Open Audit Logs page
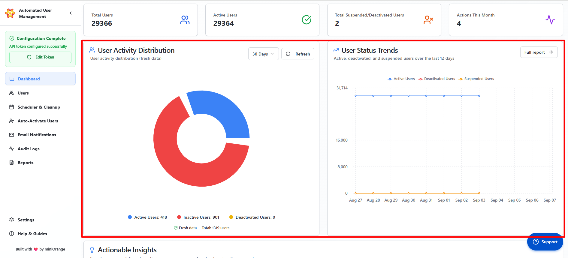 40,149
